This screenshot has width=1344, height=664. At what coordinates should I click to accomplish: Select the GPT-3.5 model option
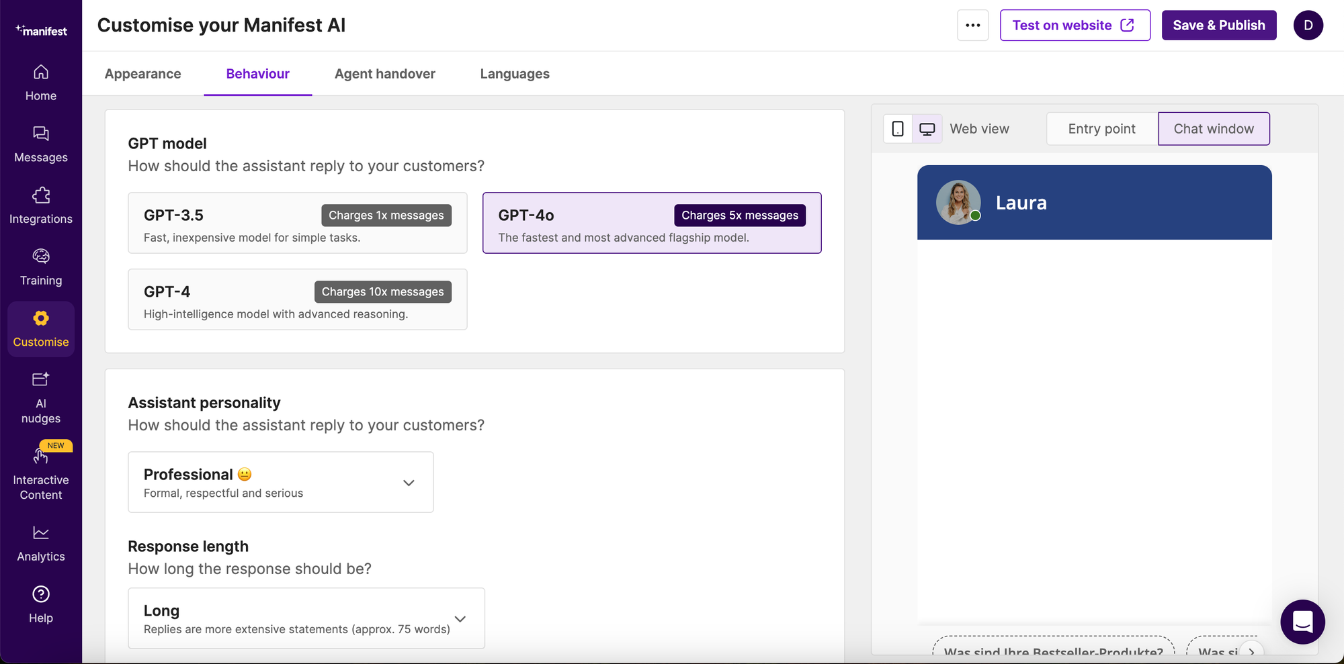click(x=298, y=223)
